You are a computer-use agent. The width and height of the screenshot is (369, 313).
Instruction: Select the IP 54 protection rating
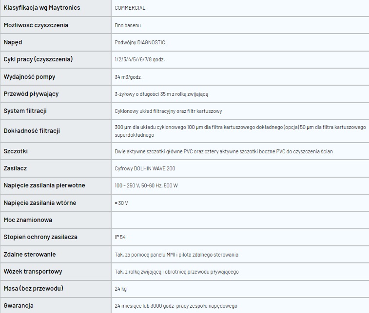[120, 237]
